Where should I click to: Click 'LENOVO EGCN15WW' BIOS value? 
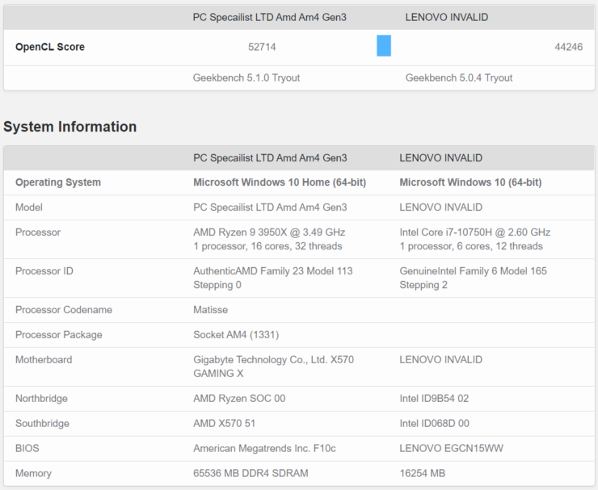(x=452, y=448)
